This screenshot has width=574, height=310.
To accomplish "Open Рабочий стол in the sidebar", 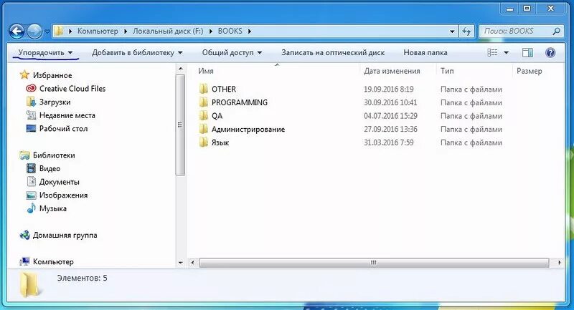I will point(63,129).
